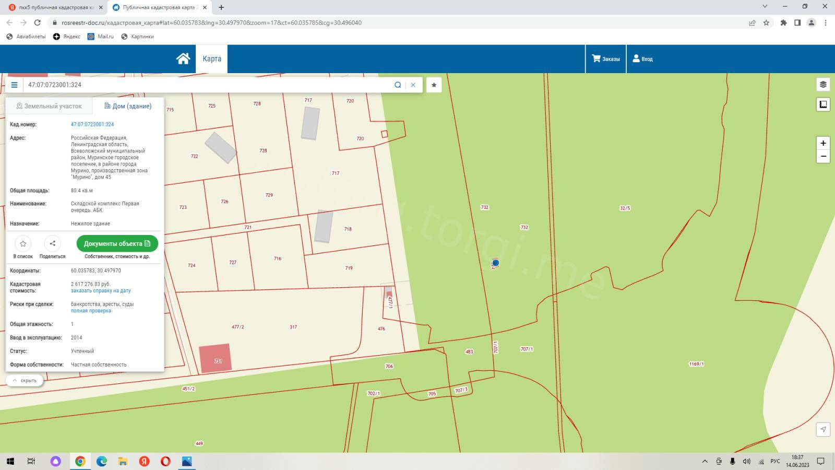Open the Заказы cart in the header
Image resolution: width=835 pixels, height=470 pixels.
[606, 59]
